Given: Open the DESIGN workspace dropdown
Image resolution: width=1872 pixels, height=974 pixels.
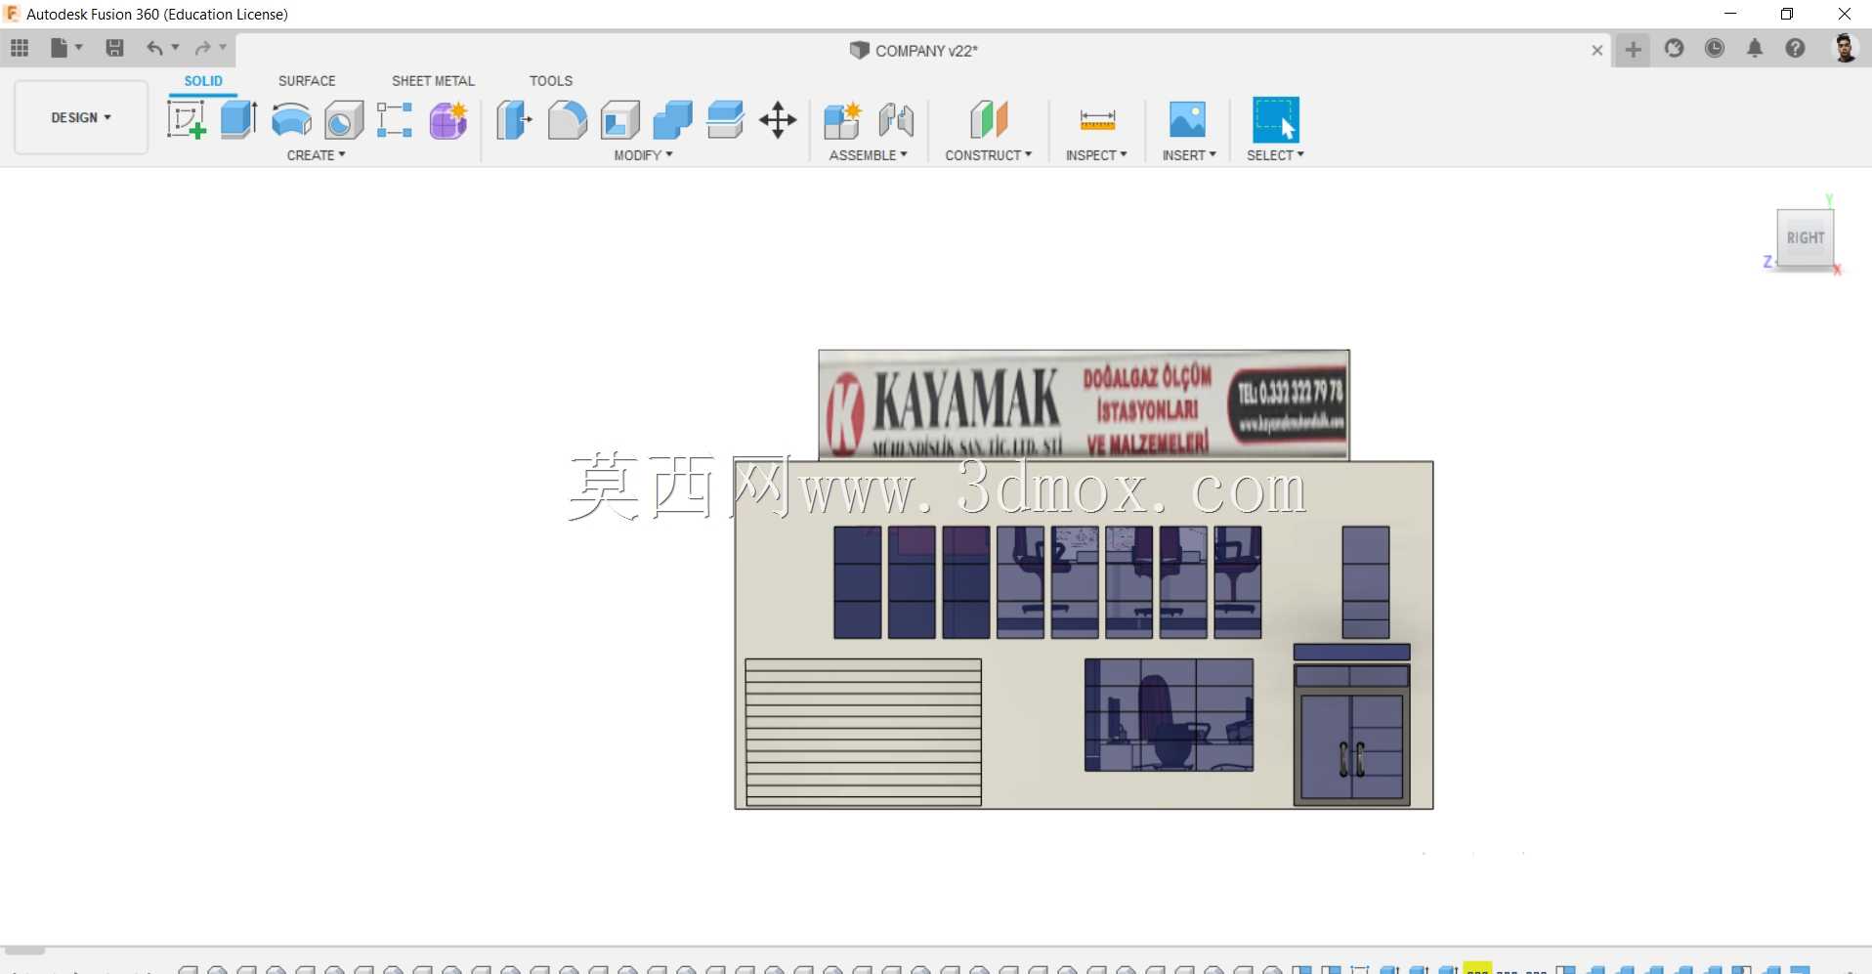Looking at the screenshot, I should pyautogui.click(x=81, y=117).
